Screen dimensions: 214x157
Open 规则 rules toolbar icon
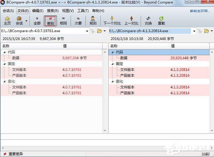pos(93,21)
